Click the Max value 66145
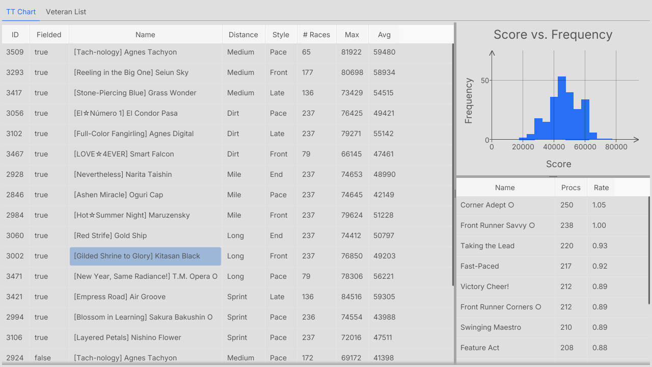 point(351,154)
